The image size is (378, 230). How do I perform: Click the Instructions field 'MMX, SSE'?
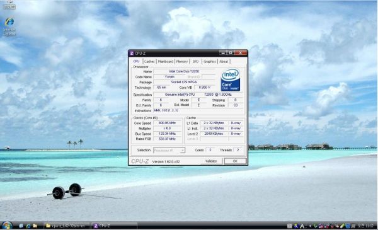(198, 110)
